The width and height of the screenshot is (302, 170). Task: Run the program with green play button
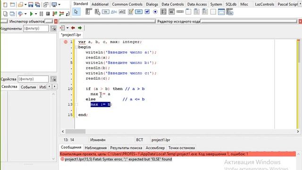(31, 14)
